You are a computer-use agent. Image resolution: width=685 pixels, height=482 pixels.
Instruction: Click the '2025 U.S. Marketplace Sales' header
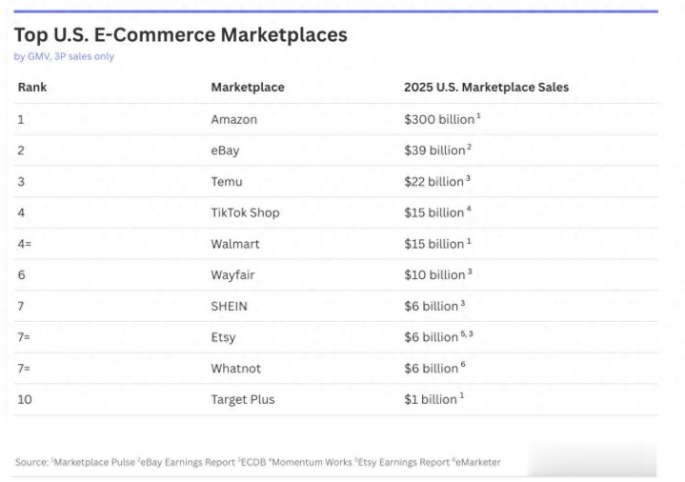486,88
